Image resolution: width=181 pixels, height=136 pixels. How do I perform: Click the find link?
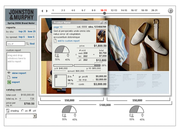32,44
